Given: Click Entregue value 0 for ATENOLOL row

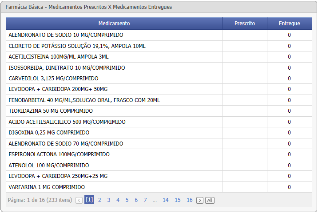Looking at the screenshot, I should pos(290,166).
